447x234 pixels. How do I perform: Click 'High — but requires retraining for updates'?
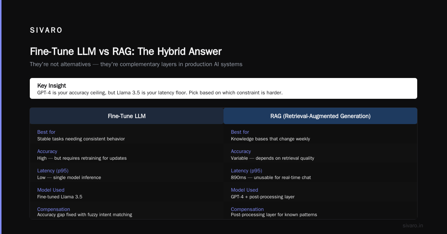click(x=82, y=158)
